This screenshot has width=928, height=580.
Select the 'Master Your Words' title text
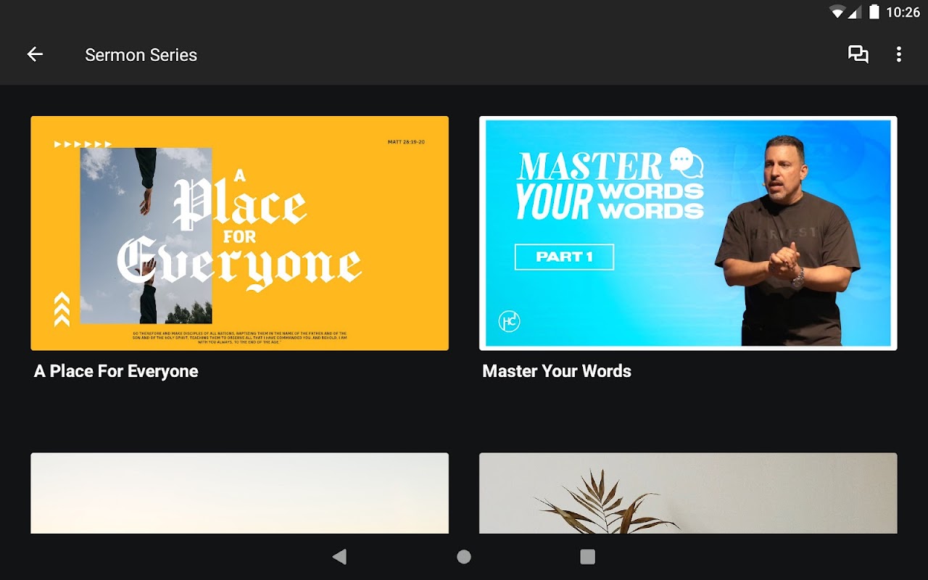point(557,371)
